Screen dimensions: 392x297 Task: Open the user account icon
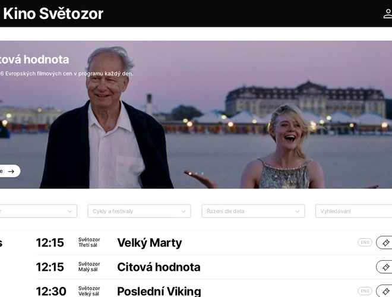pyautogui.click(x=388, y=14)
